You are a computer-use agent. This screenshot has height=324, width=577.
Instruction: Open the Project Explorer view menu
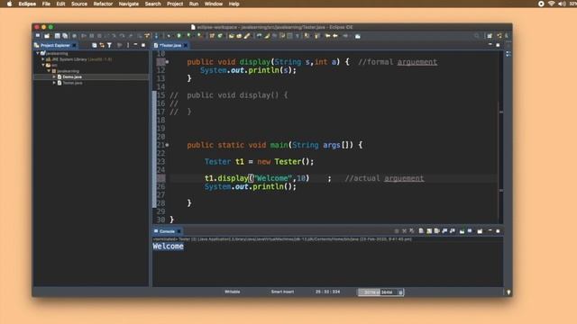point(128,45)
